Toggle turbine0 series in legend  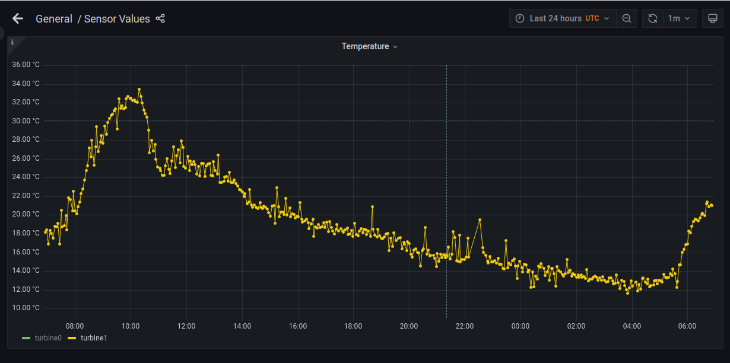(x=47, y=337)
